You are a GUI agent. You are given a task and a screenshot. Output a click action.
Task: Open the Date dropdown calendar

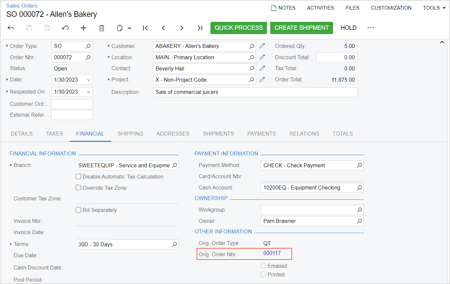88,80
